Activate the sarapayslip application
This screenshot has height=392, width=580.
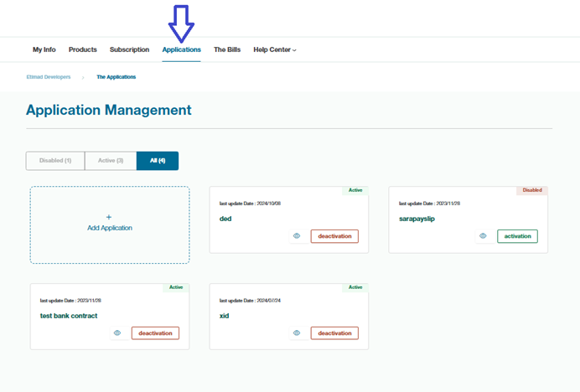(x=517, y=236)
